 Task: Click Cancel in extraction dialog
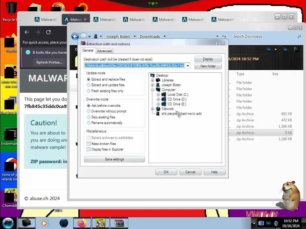tap(190, 172)
